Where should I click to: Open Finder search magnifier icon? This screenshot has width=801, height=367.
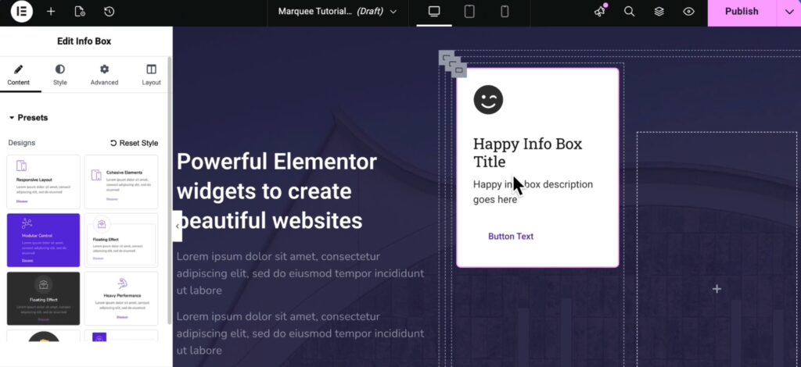[629, 12]
